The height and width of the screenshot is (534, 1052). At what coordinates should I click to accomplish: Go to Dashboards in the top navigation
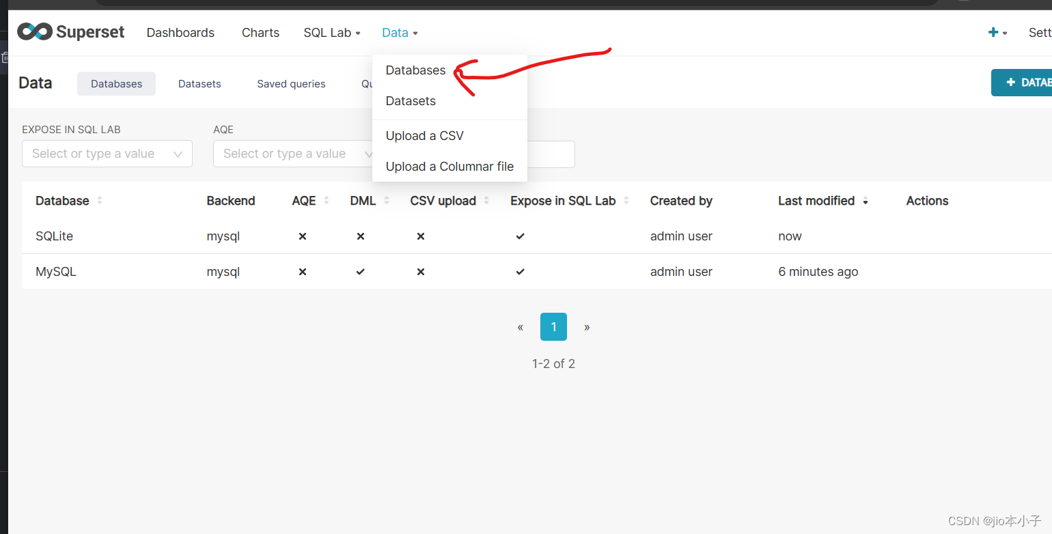(x=180, y=33)
